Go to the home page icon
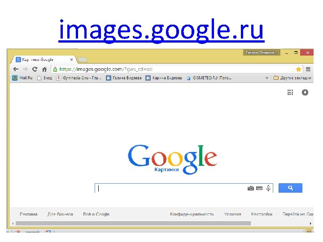The width and height of the screenshot is (323, 242). click(44, 69)
